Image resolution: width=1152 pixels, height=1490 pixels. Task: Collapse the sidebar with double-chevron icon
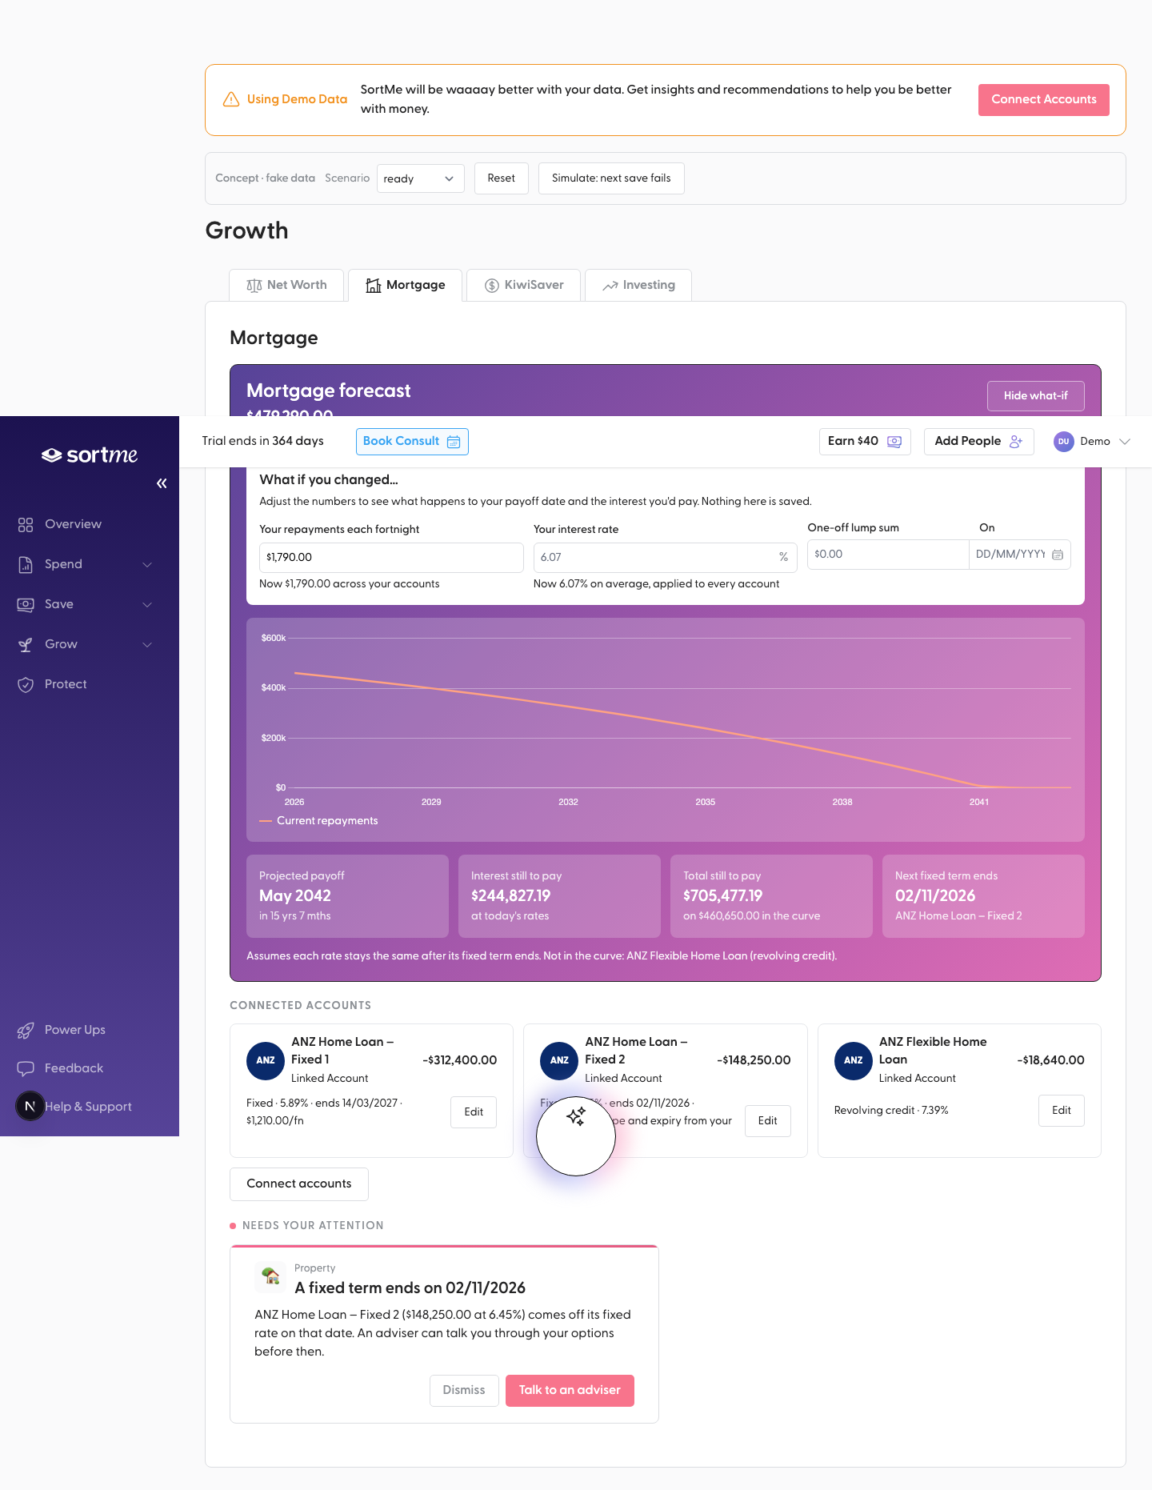pyautogui.click(x=162, y=483)
